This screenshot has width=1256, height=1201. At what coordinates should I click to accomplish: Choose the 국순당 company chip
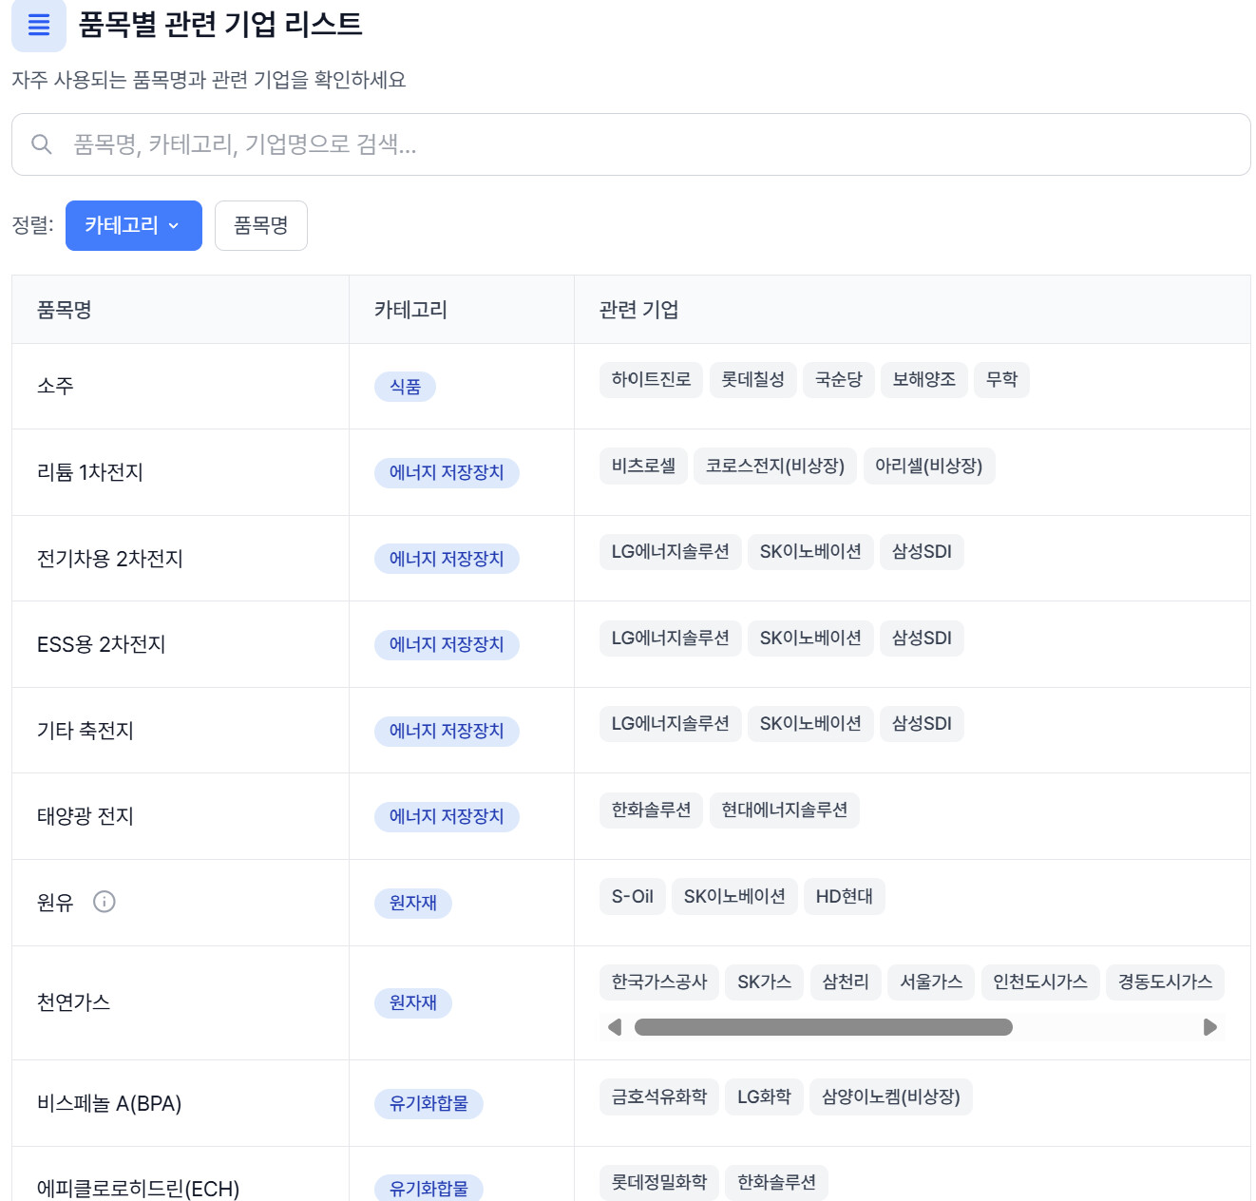click(x=839, y=380)
